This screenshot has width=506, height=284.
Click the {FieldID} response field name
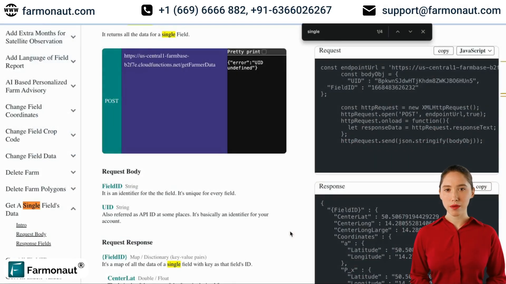pyautogui.click(x=115, y=257)
